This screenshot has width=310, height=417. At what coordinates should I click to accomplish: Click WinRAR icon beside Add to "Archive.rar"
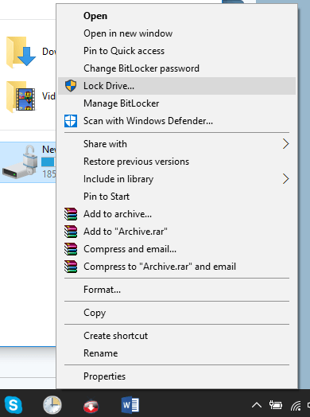click(x=71, y=232)
